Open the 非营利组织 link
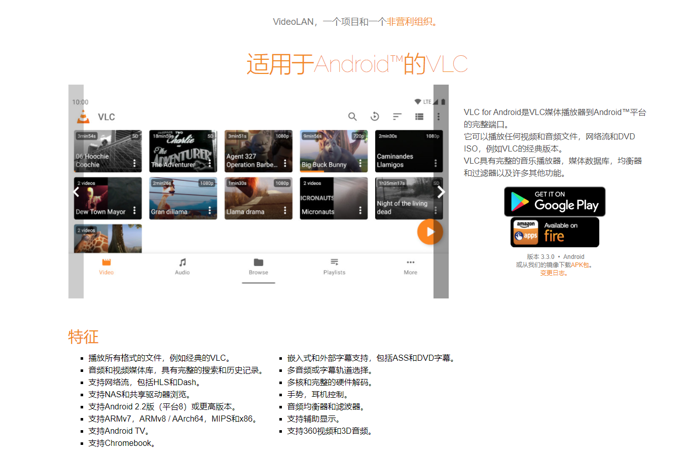687x454 pixels. click(x=410, y=22)
